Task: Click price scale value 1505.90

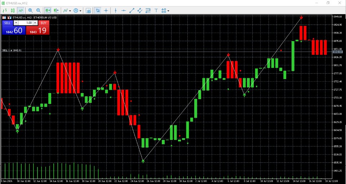Action: pos(338,163)
